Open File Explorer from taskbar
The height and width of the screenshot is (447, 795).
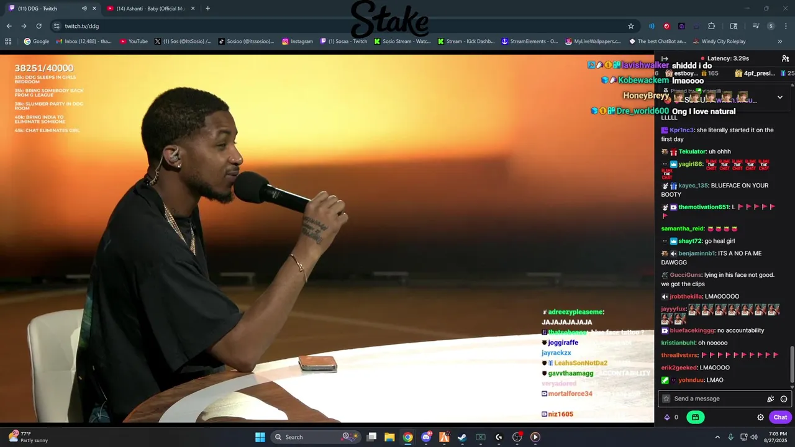[389, 437]
